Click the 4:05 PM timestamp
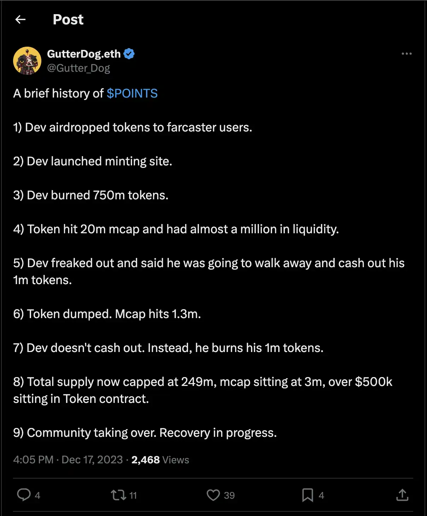427x516 pixels. (33, 459)
